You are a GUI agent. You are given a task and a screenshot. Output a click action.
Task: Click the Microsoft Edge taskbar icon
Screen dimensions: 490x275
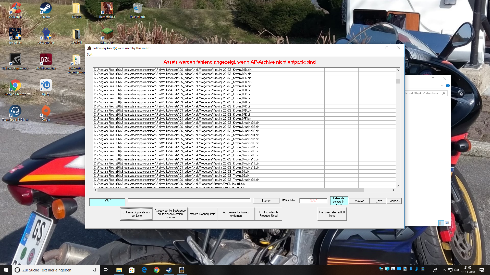click(x=144, y=270)
